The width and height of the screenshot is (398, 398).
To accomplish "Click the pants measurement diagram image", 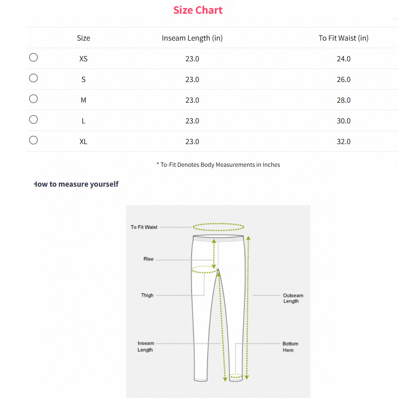I will pos(218,301).
